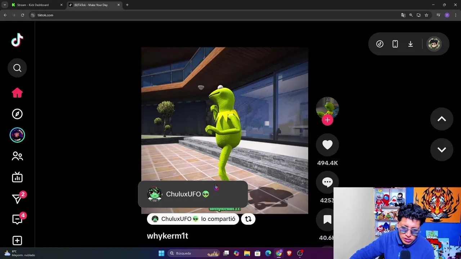461x259 pixels.
Task: Open the profile avatar in the sidebar
Action: point(17,135)
